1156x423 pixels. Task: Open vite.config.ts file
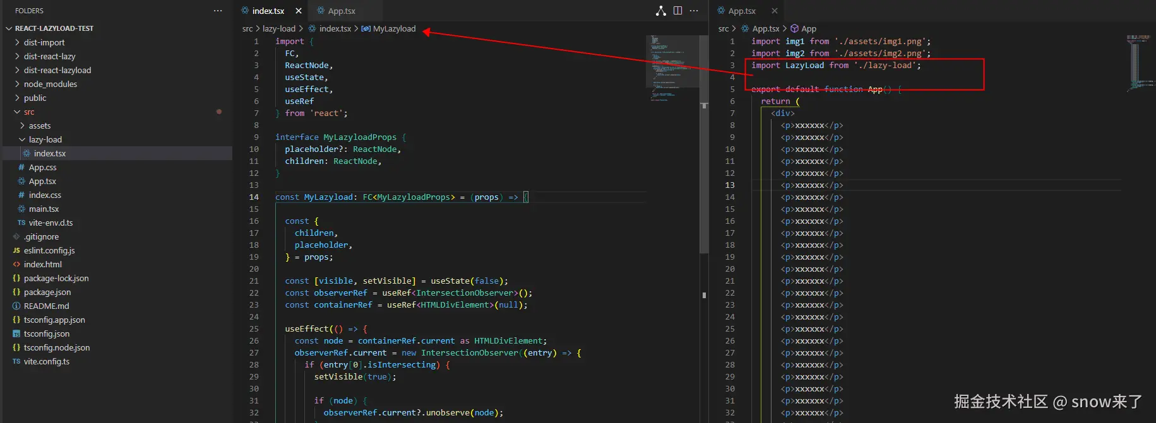coord(47,361)
